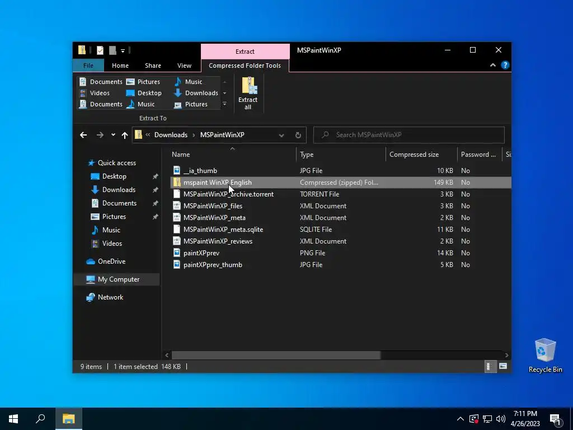Select MSPaintWinXP_files XML document
The width and height of the screenshot is (573, 430).
click(213, 206)
